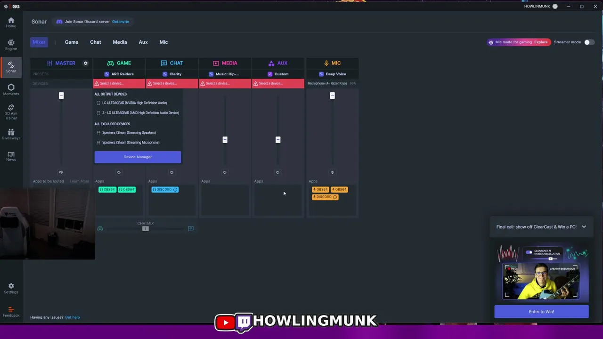Switch to the Game tab
The width and height of the screenshot is (603, 339).
coord(72,42)
